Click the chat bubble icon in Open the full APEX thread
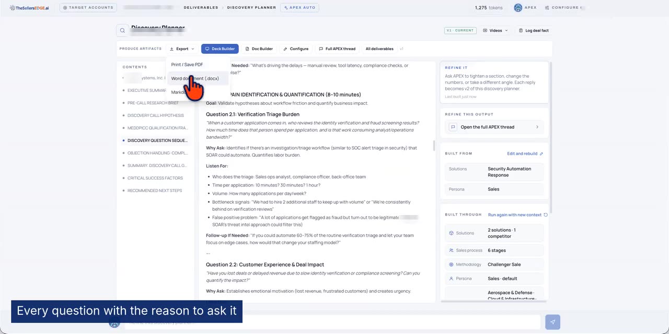 (x=453, y=127)
